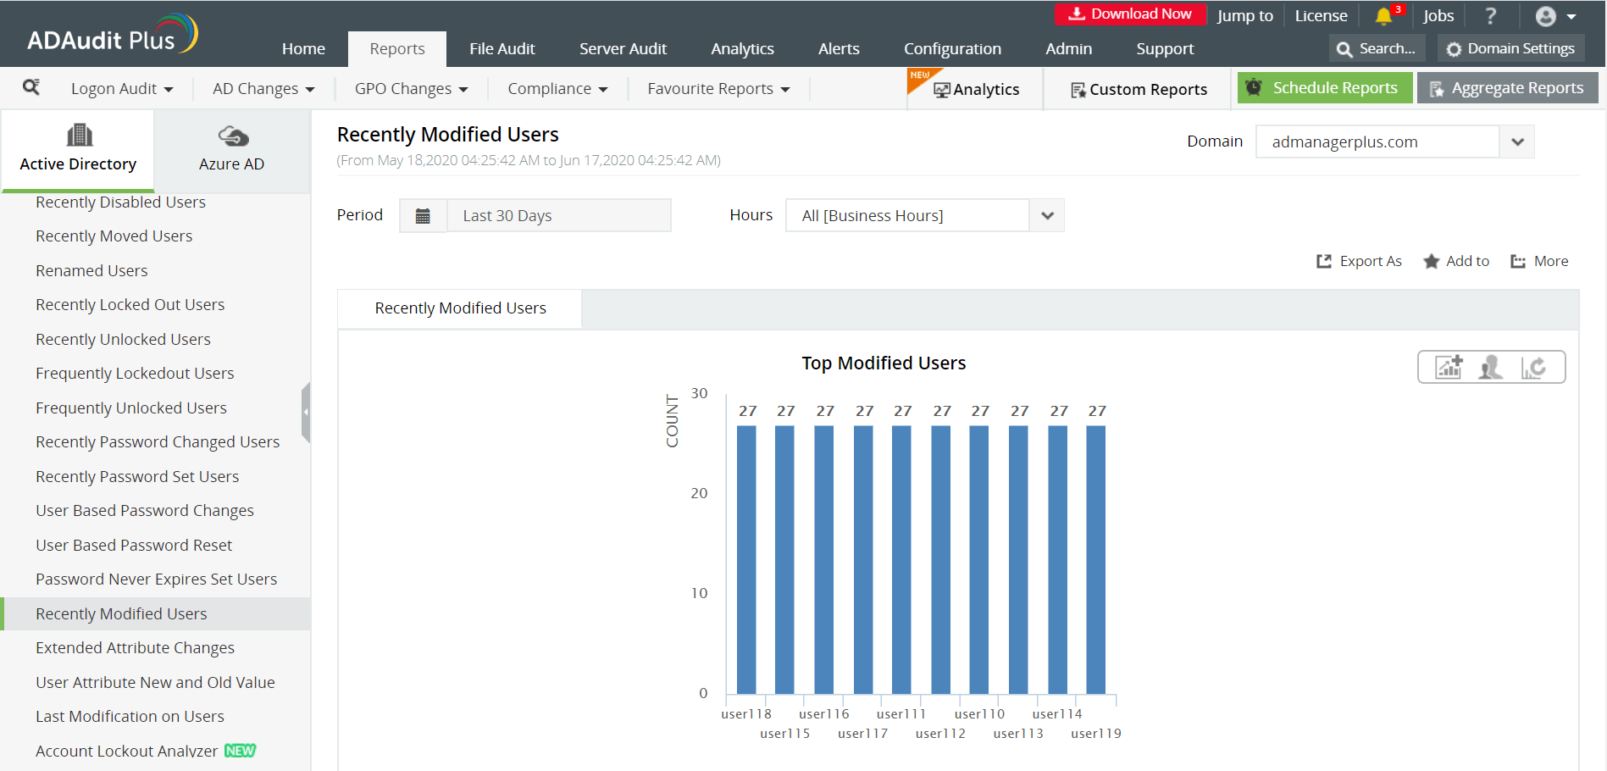Click the Download Now button

[x=1130, y=14]
